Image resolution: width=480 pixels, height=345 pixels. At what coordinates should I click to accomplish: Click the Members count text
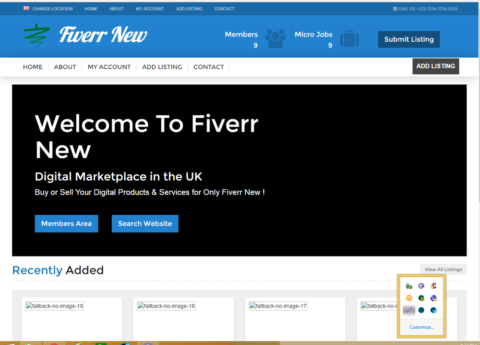click(241, 39)
